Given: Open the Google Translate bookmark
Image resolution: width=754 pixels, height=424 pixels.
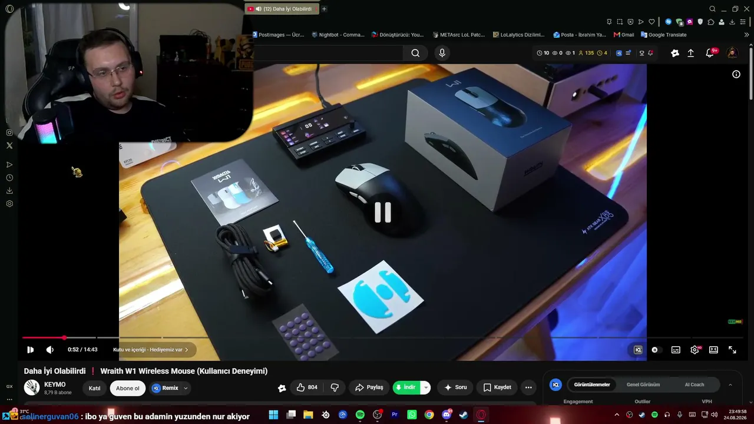Looking at the screenshot, I should (x=663, y=35).
